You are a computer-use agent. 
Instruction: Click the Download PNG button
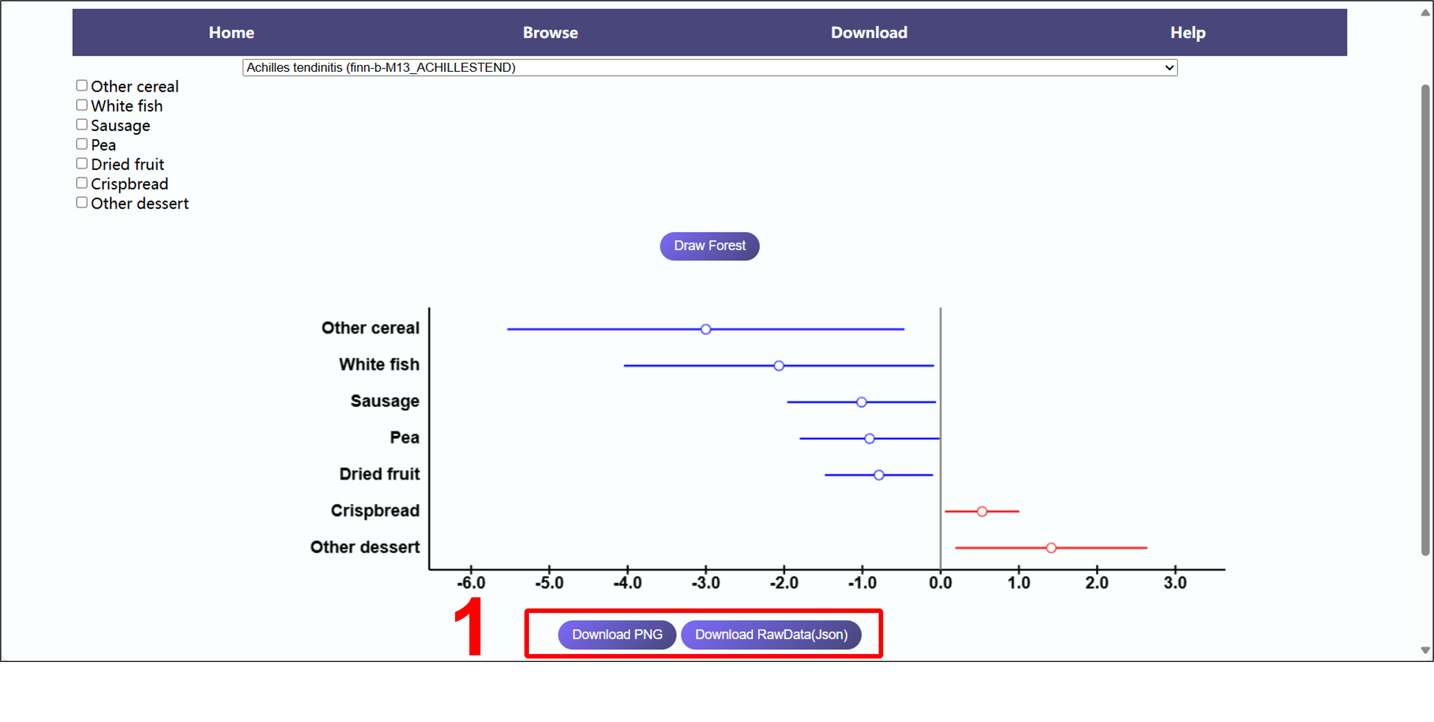[617, 634]
